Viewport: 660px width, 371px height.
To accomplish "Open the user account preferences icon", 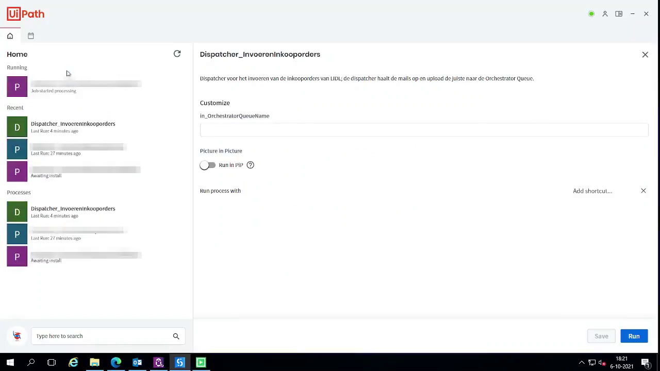I will point(605,14).
